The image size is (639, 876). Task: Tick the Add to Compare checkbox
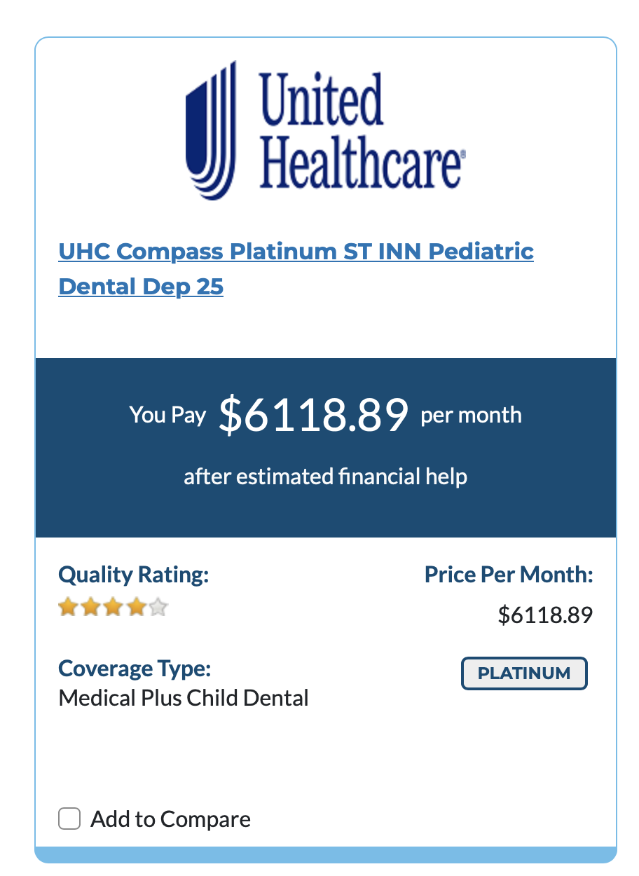click(69, 819)
